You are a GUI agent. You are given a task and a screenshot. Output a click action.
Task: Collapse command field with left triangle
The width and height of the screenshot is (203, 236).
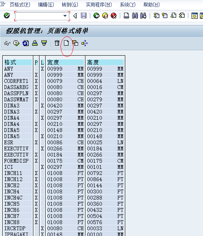pos(75,16)
